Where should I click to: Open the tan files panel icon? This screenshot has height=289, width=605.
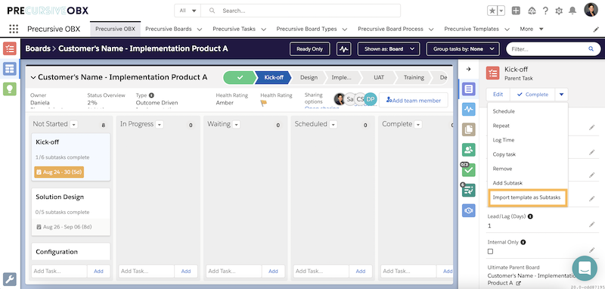[468, 129]
